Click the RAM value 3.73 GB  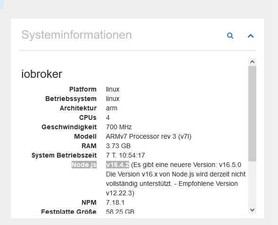pos(118,146)
